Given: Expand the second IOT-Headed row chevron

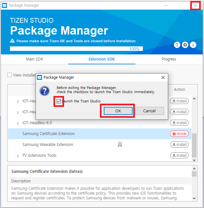Looking at the screenshot, I should (18, 113).
